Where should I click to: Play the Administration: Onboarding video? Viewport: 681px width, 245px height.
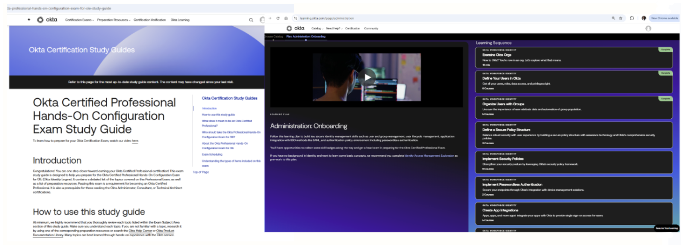[367, 77]
